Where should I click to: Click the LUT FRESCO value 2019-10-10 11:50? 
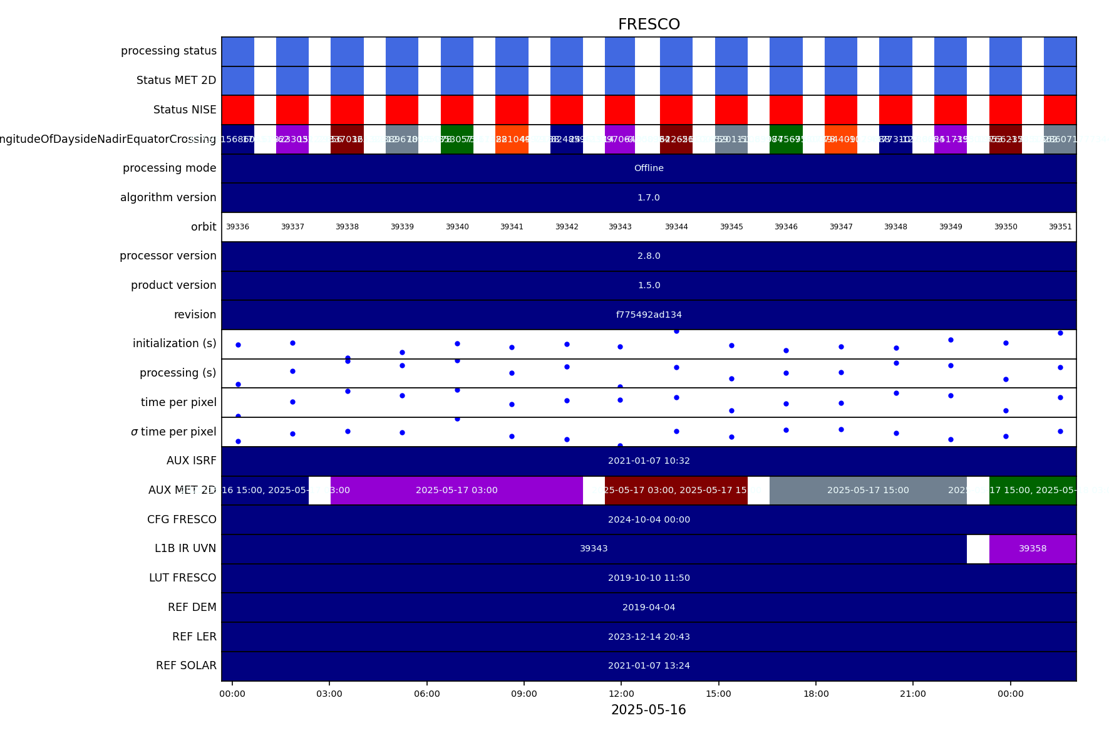click(x=649, y=578)
